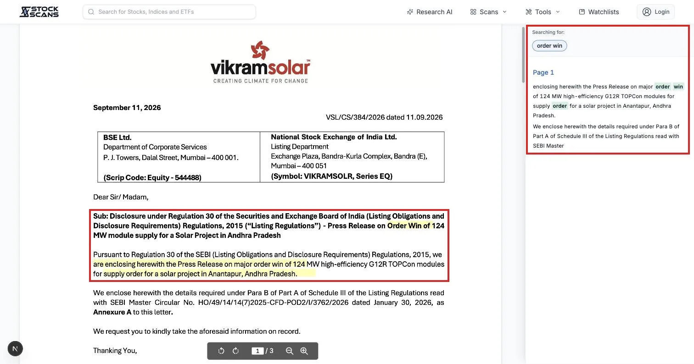This screenshot has width=694, height=364.
Task: Click the 'Listing Department' line
Action: click(x=300, y=147)
